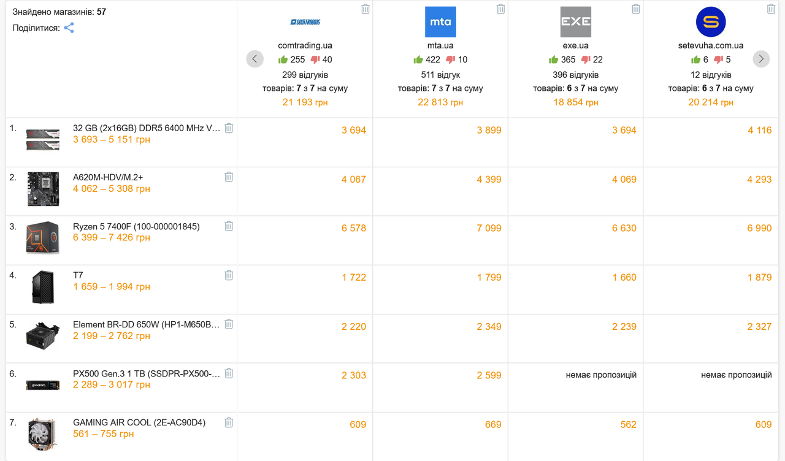Image resolution: width=785 pixels, height=461 pixels.
Task: Open 299 відгуків reviews for comtrading.ua
Action: (x=305, y=75)
